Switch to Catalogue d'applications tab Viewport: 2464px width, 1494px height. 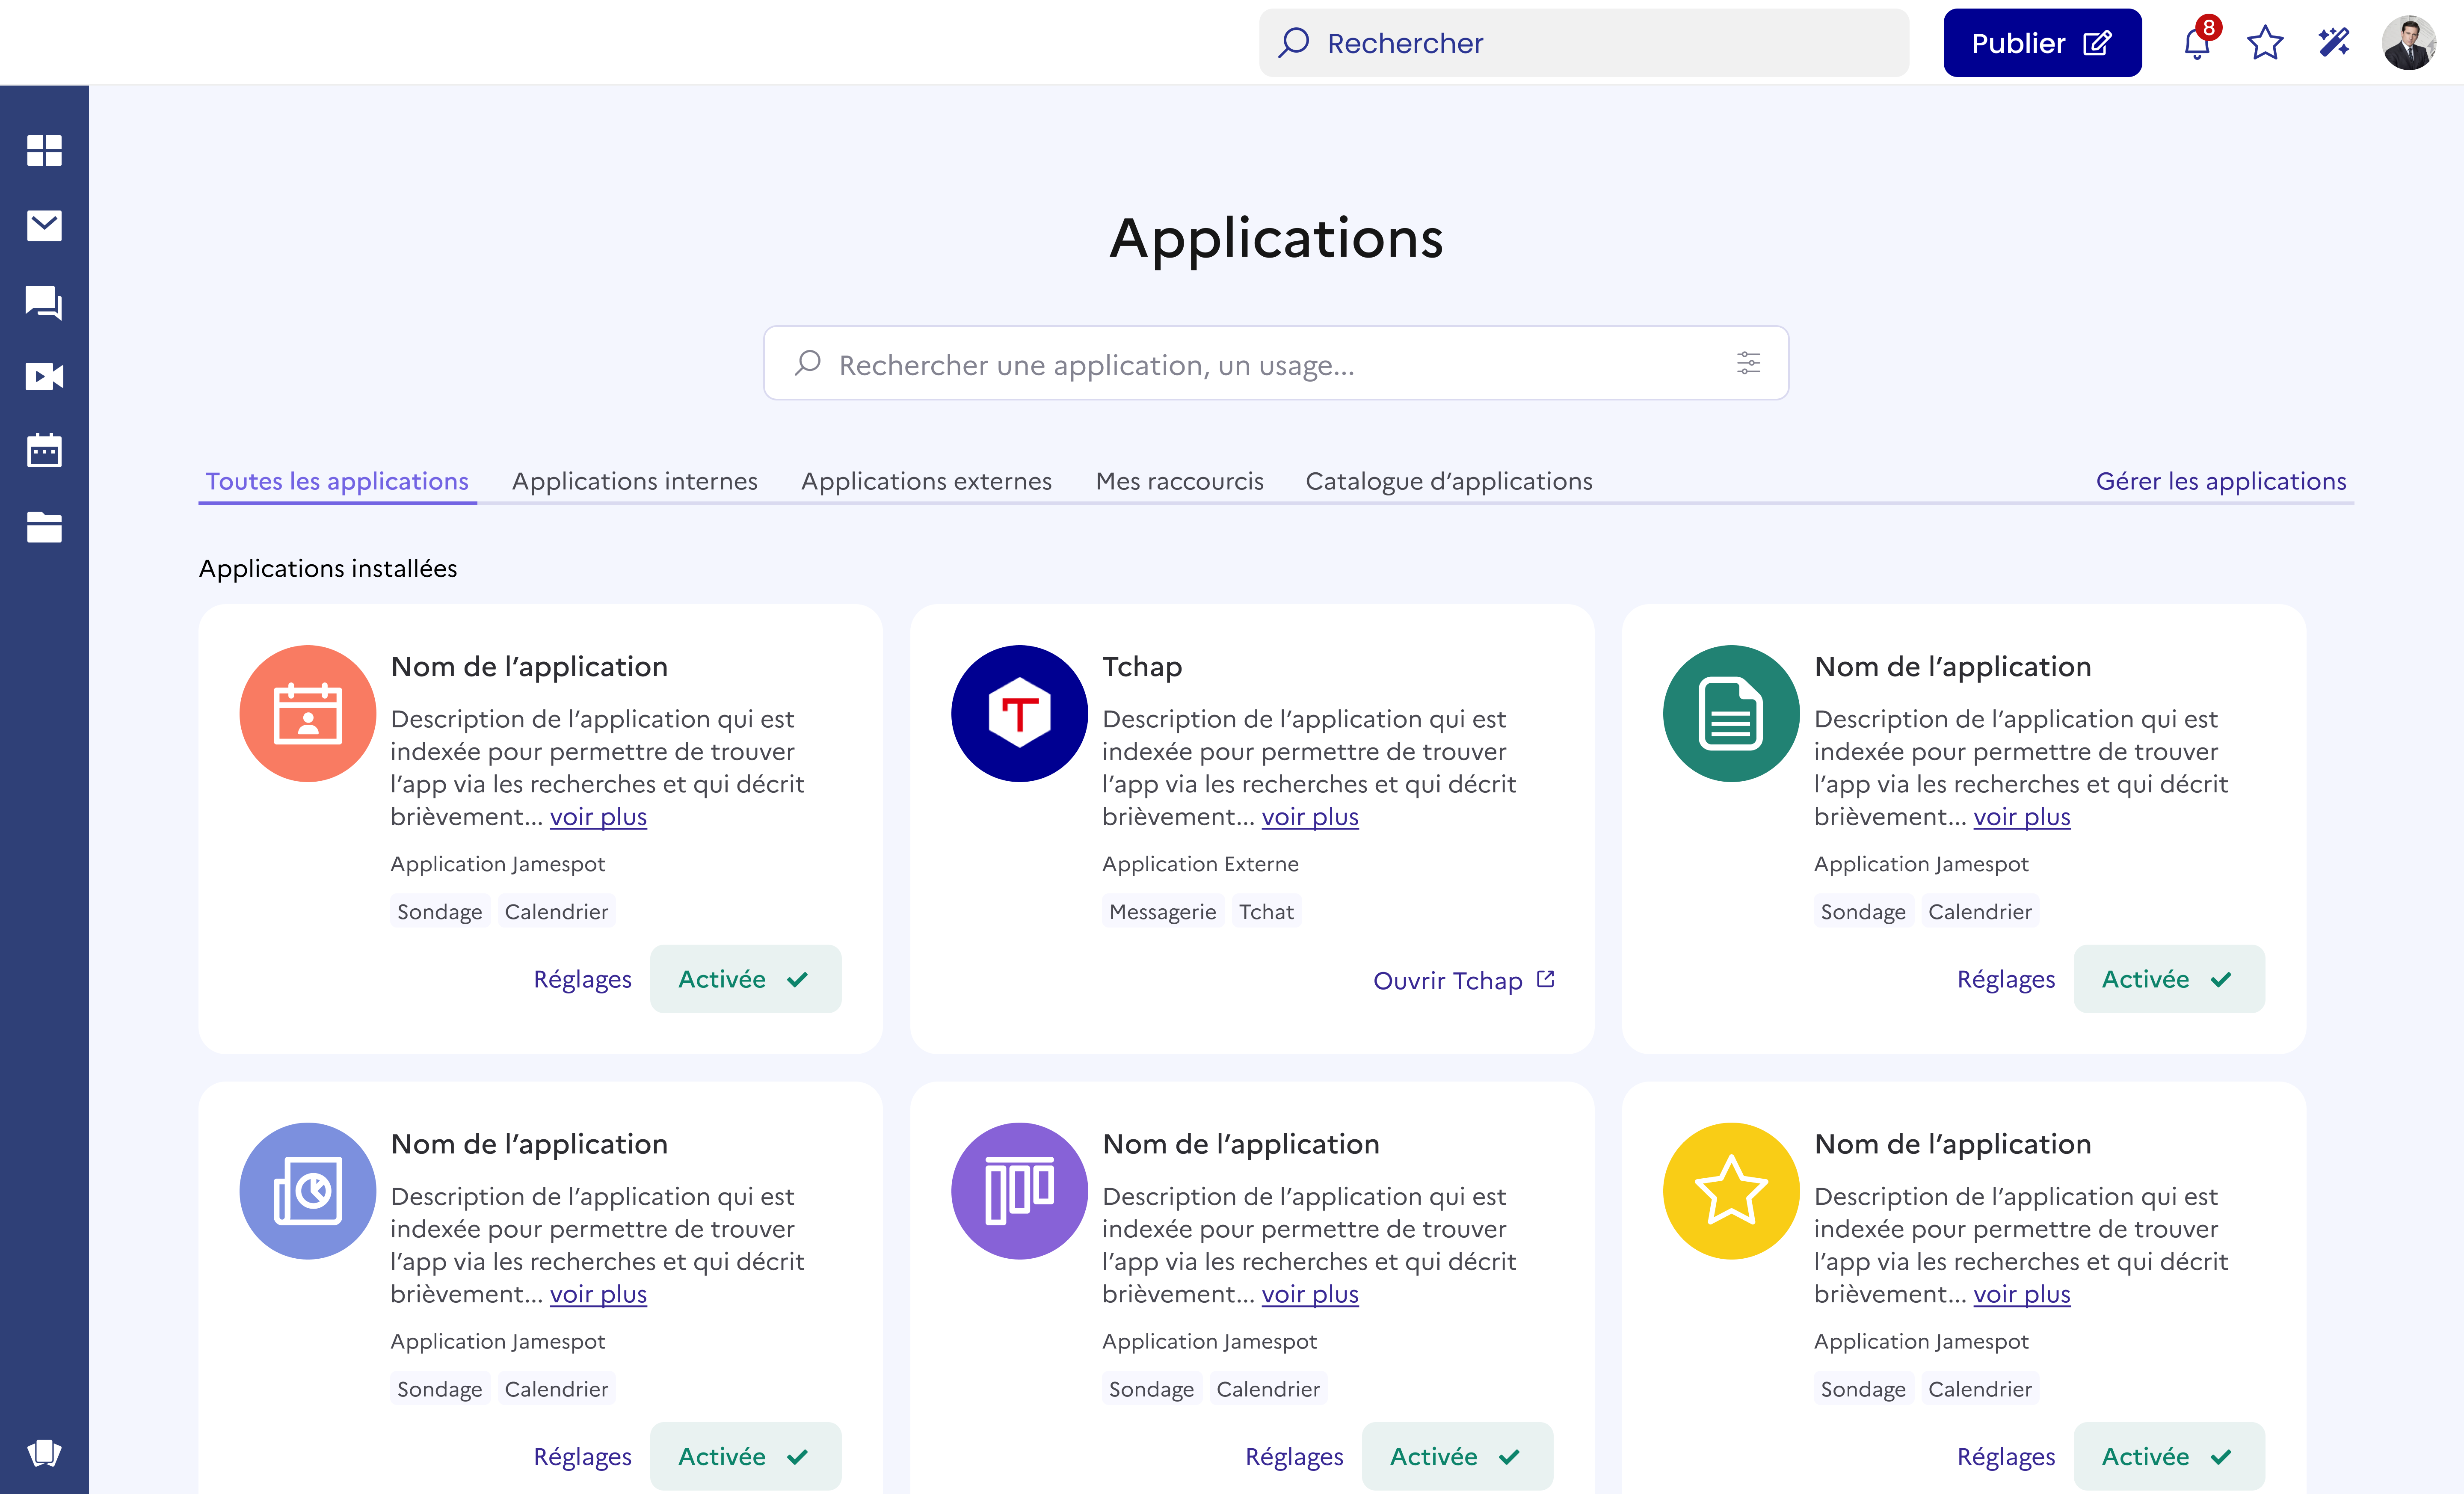[x=1448, y=481]
